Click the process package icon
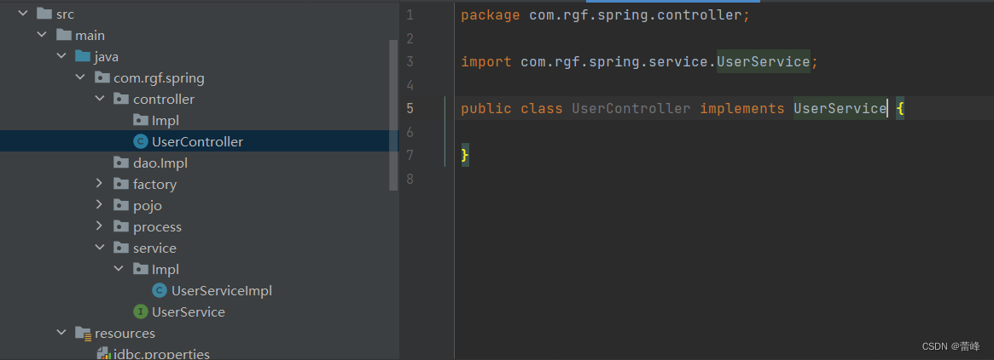Viewport: 994px width, 360px height. click(x=121, y=226)
